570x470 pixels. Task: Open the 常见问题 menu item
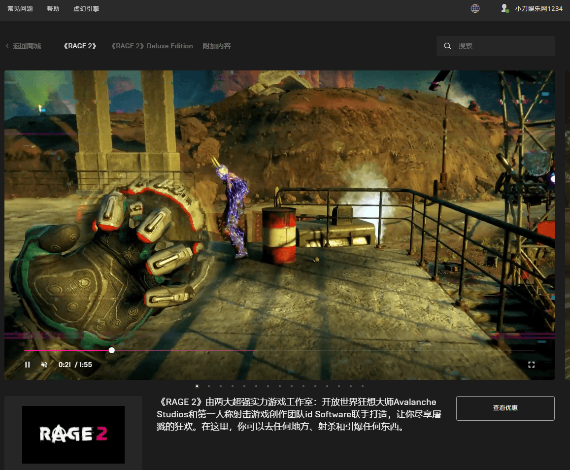click(20, 8)
